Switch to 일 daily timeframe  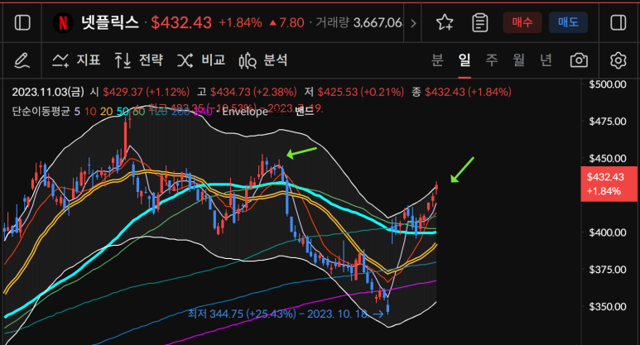point(464,60)
